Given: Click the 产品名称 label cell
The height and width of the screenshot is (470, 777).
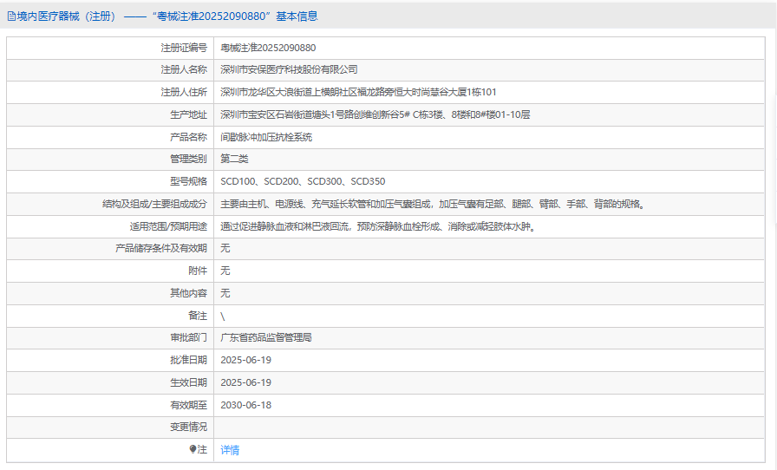Looking at the screenshot, I should pyautogui.click(x=110, y=137).
